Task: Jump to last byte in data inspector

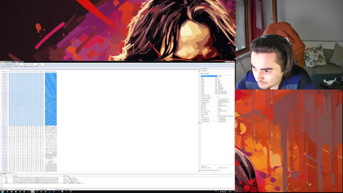Action: (x=208, y=73)
